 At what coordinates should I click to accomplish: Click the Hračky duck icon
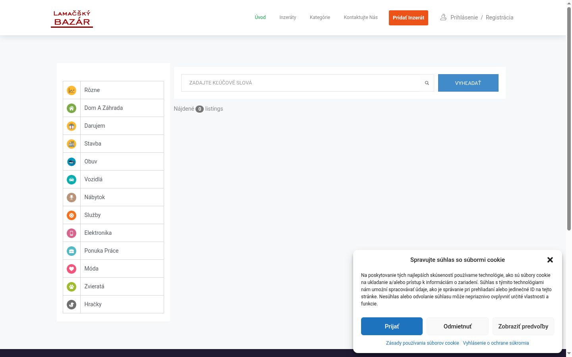point(71,305)
